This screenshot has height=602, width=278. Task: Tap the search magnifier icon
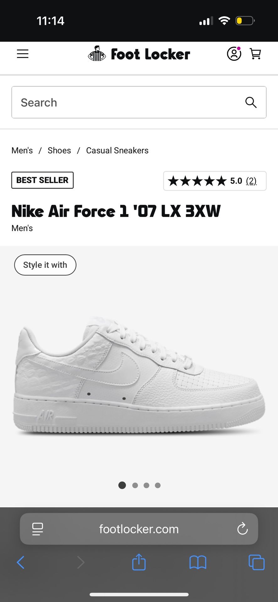pos(251,102)
